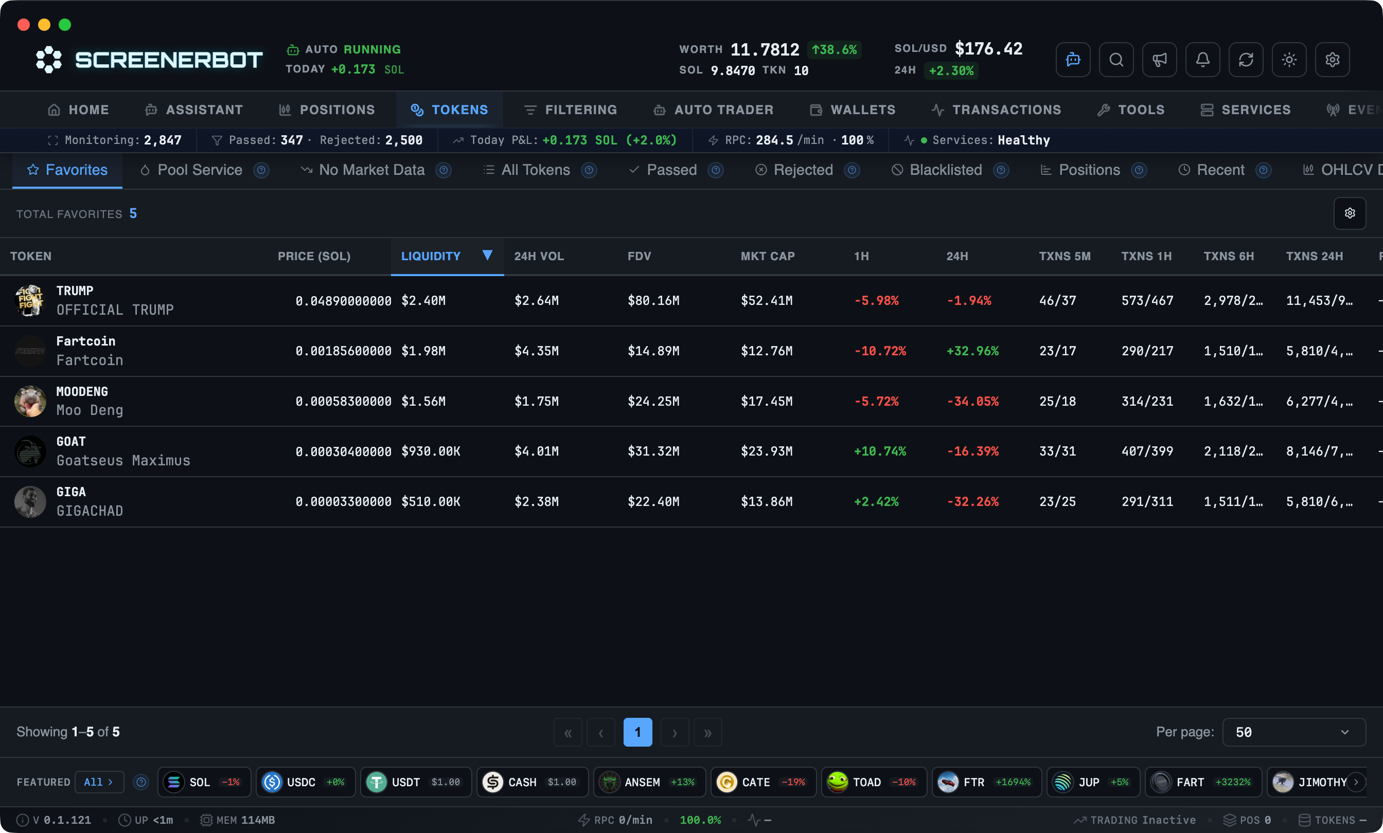Select page 1 button
Viewport: 1383px width, 833px height.
click(637, 732)
